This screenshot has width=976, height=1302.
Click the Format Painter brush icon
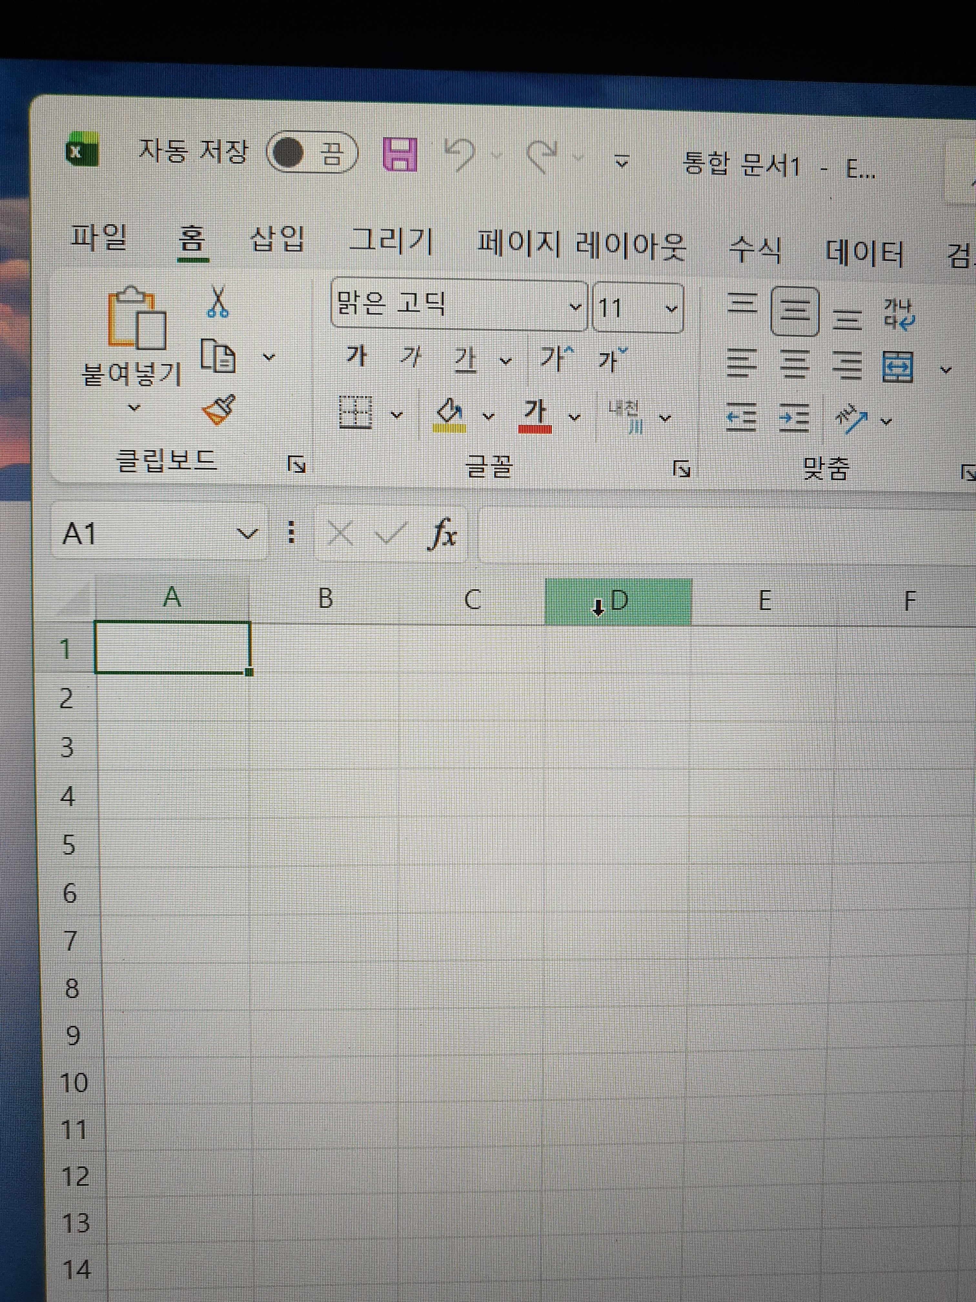tap(219, 409)
